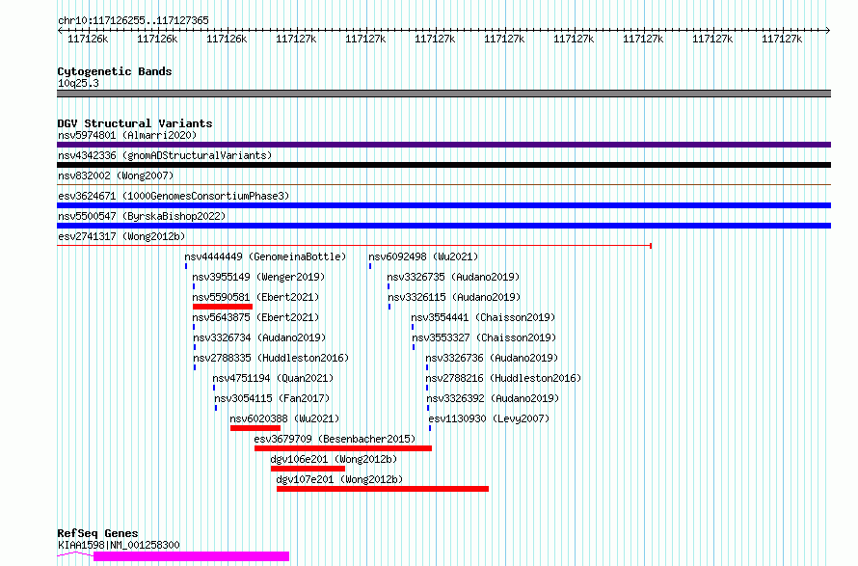The image size is (858, 566).
Task: Click nsv3326392 (Audano2019) label
Action: 493,398
